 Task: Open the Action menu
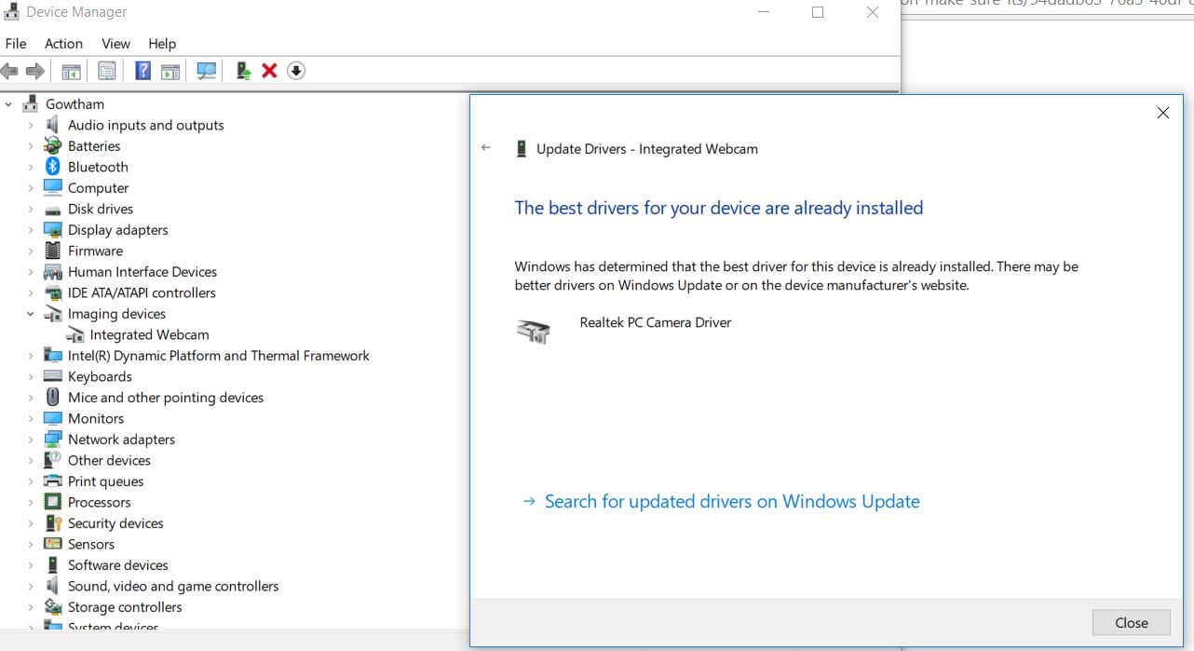click(63, 44)
